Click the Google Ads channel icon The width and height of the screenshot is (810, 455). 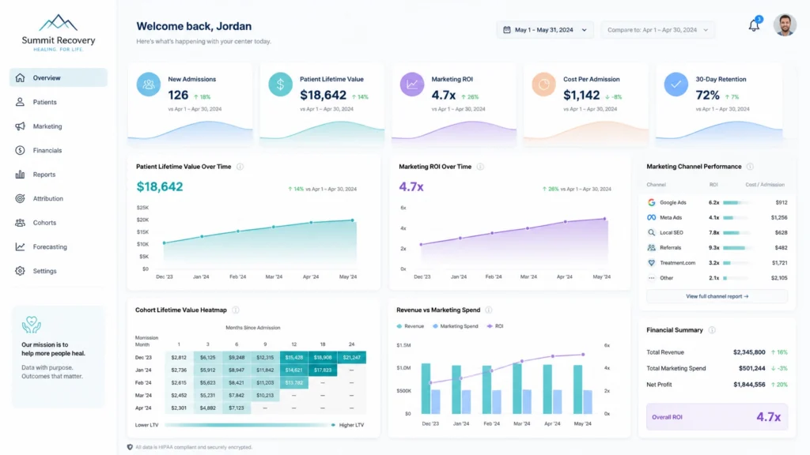pyautogui.click(x=652, y=203)
